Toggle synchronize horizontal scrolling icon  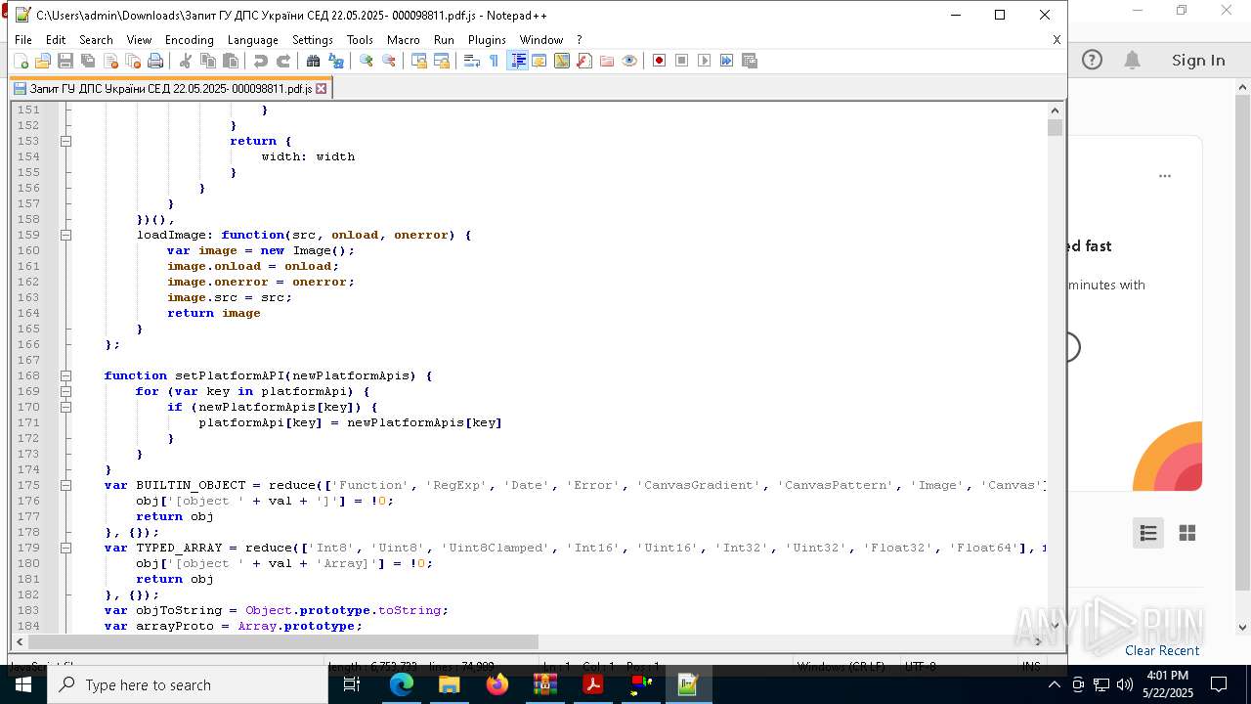(x=441, y=61)
